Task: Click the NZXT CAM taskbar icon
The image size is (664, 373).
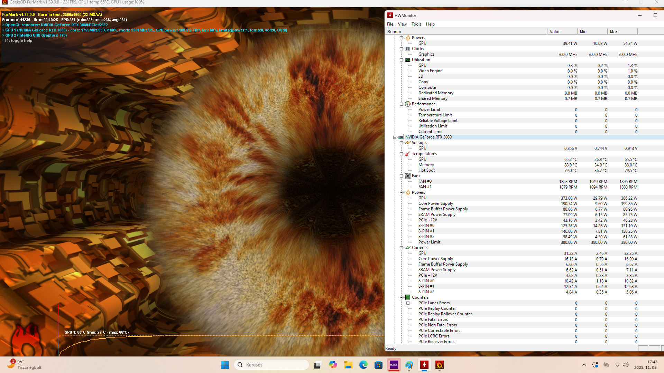Action: tap(394, 365)
